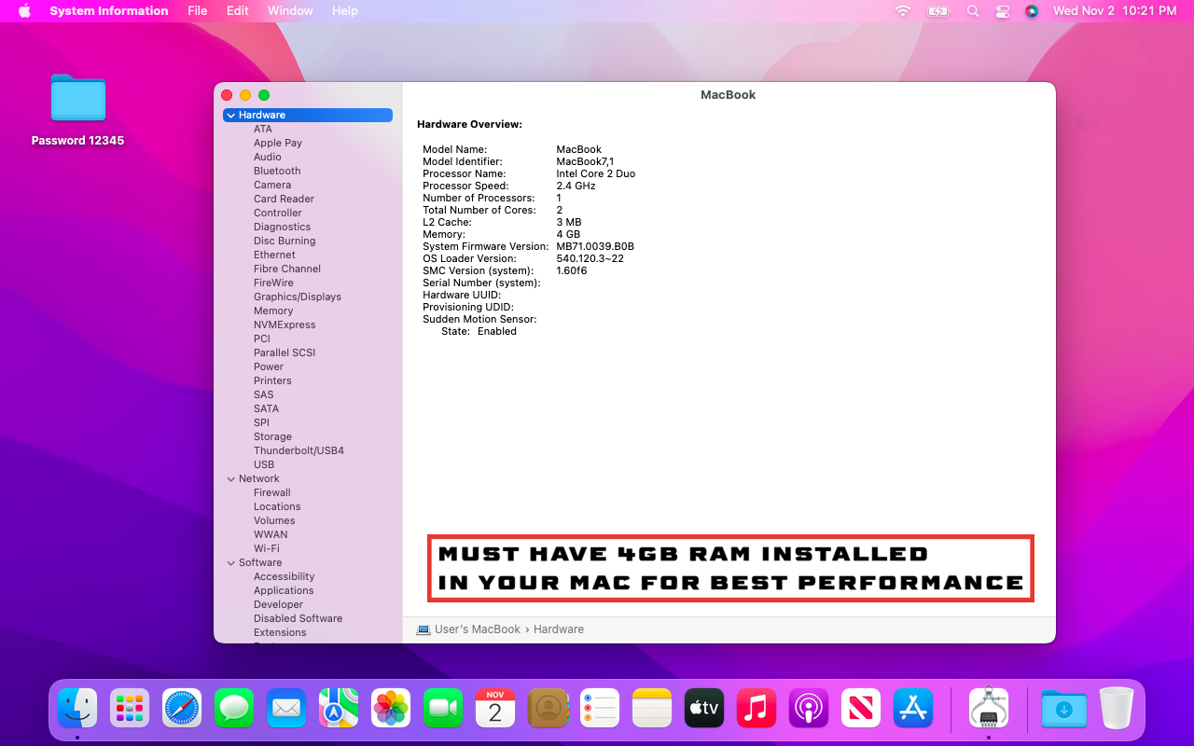Open Messages app in the Dock

coord(234,708)
